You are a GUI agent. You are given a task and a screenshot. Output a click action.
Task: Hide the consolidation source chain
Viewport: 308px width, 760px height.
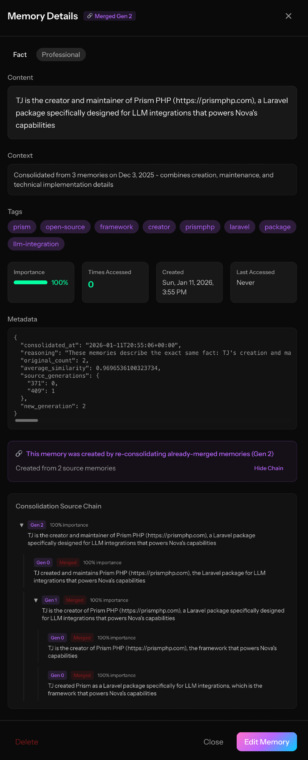[269, 468]
